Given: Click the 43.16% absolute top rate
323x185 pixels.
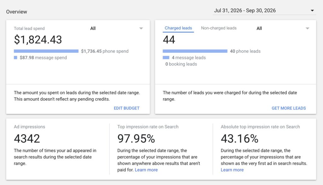Looking at the screenshot, I should tap(240, 139).
